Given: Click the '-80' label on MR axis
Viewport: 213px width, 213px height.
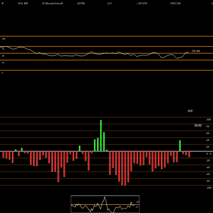Looking at the screenshot, I should click(x=208, y=181).
